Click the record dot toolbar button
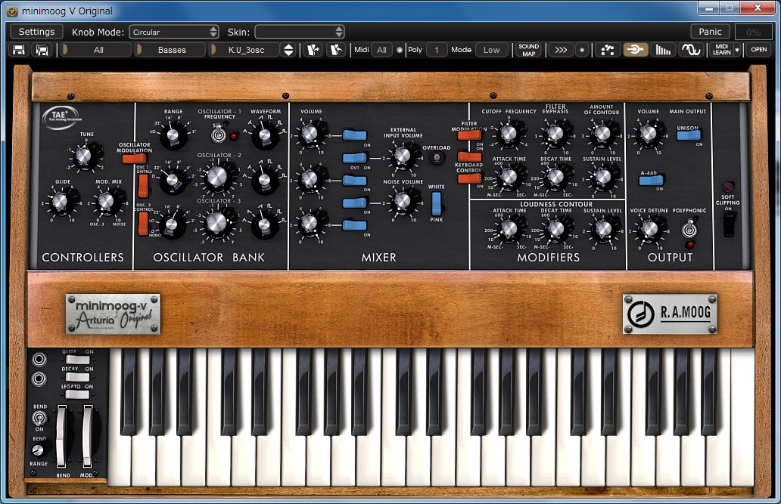The width and height of the screenshot is (781, 504). pyautogui.click(x=582, y=50)
